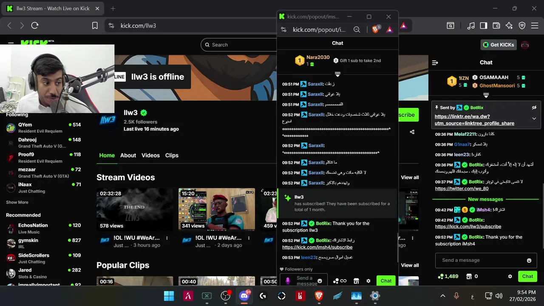Expand the pinned message chevron
The width and height of the screenshot is (544, 306).
tap(534, 119)
